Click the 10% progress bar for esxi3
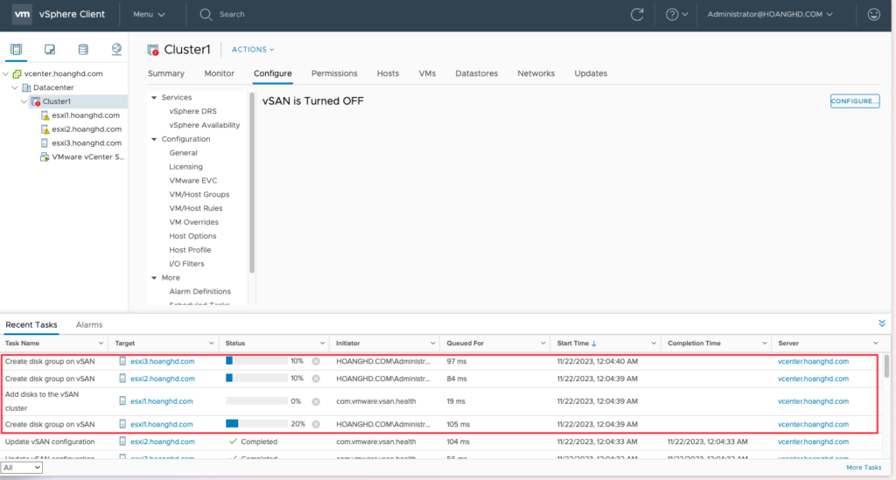Viewport: 896px width, 480px height. click(x=256, y=361)
